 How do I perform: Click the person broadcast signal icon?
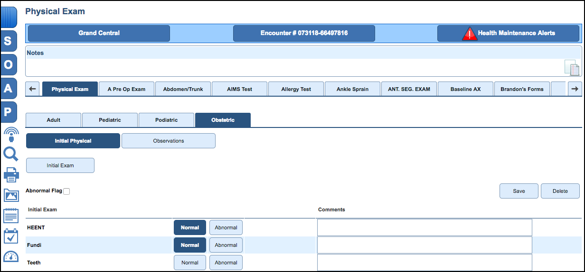click(x=10, y=135)
